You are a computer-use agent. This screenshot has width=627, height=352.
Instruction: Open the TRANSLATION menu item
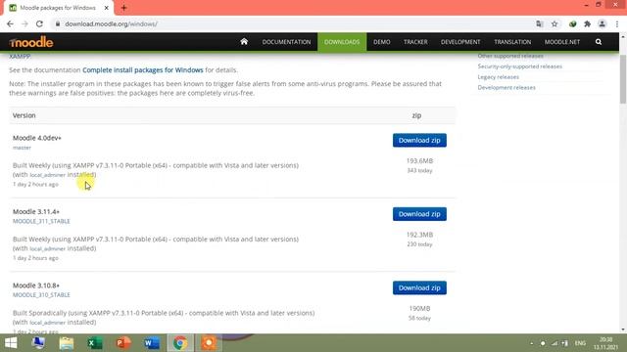pos(512,42)
